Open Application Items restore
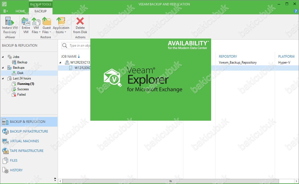This screenshot has height=184, width=299. point(61,26)
